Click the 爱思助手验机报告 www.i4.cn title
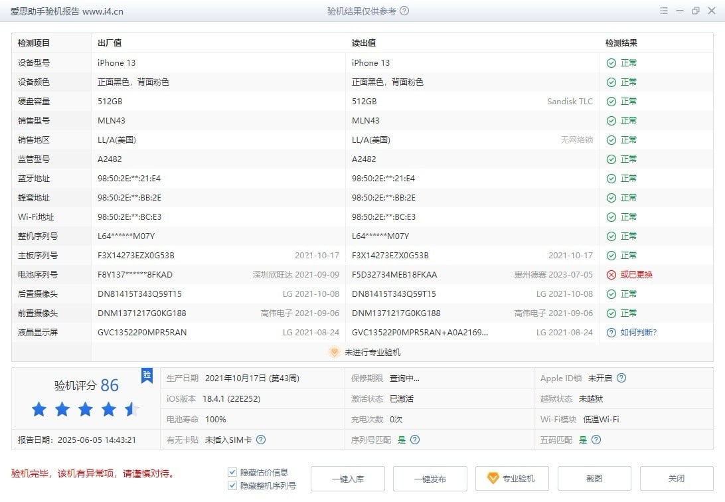The height and width of the screenshot is (502, 725). (x=66, y=11)
